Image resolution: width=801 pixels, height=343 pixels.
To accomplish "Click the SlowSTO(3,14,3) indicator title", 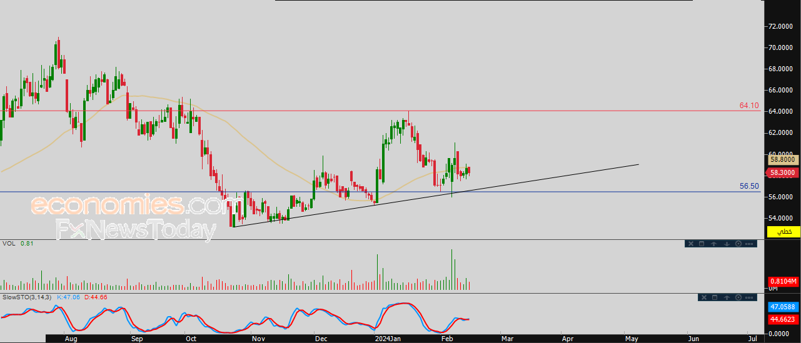I will tap(27, 297).
